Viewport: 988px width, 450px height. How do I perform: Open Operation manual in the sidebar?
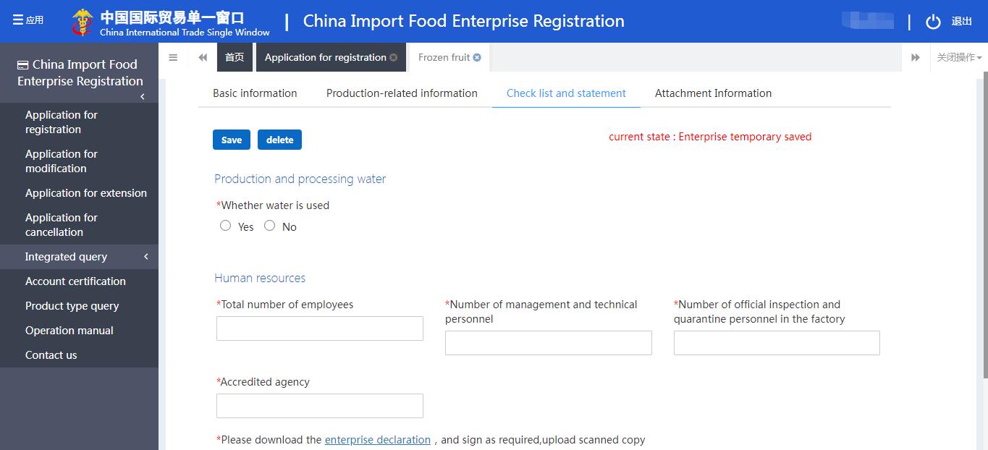pos(69,331)
